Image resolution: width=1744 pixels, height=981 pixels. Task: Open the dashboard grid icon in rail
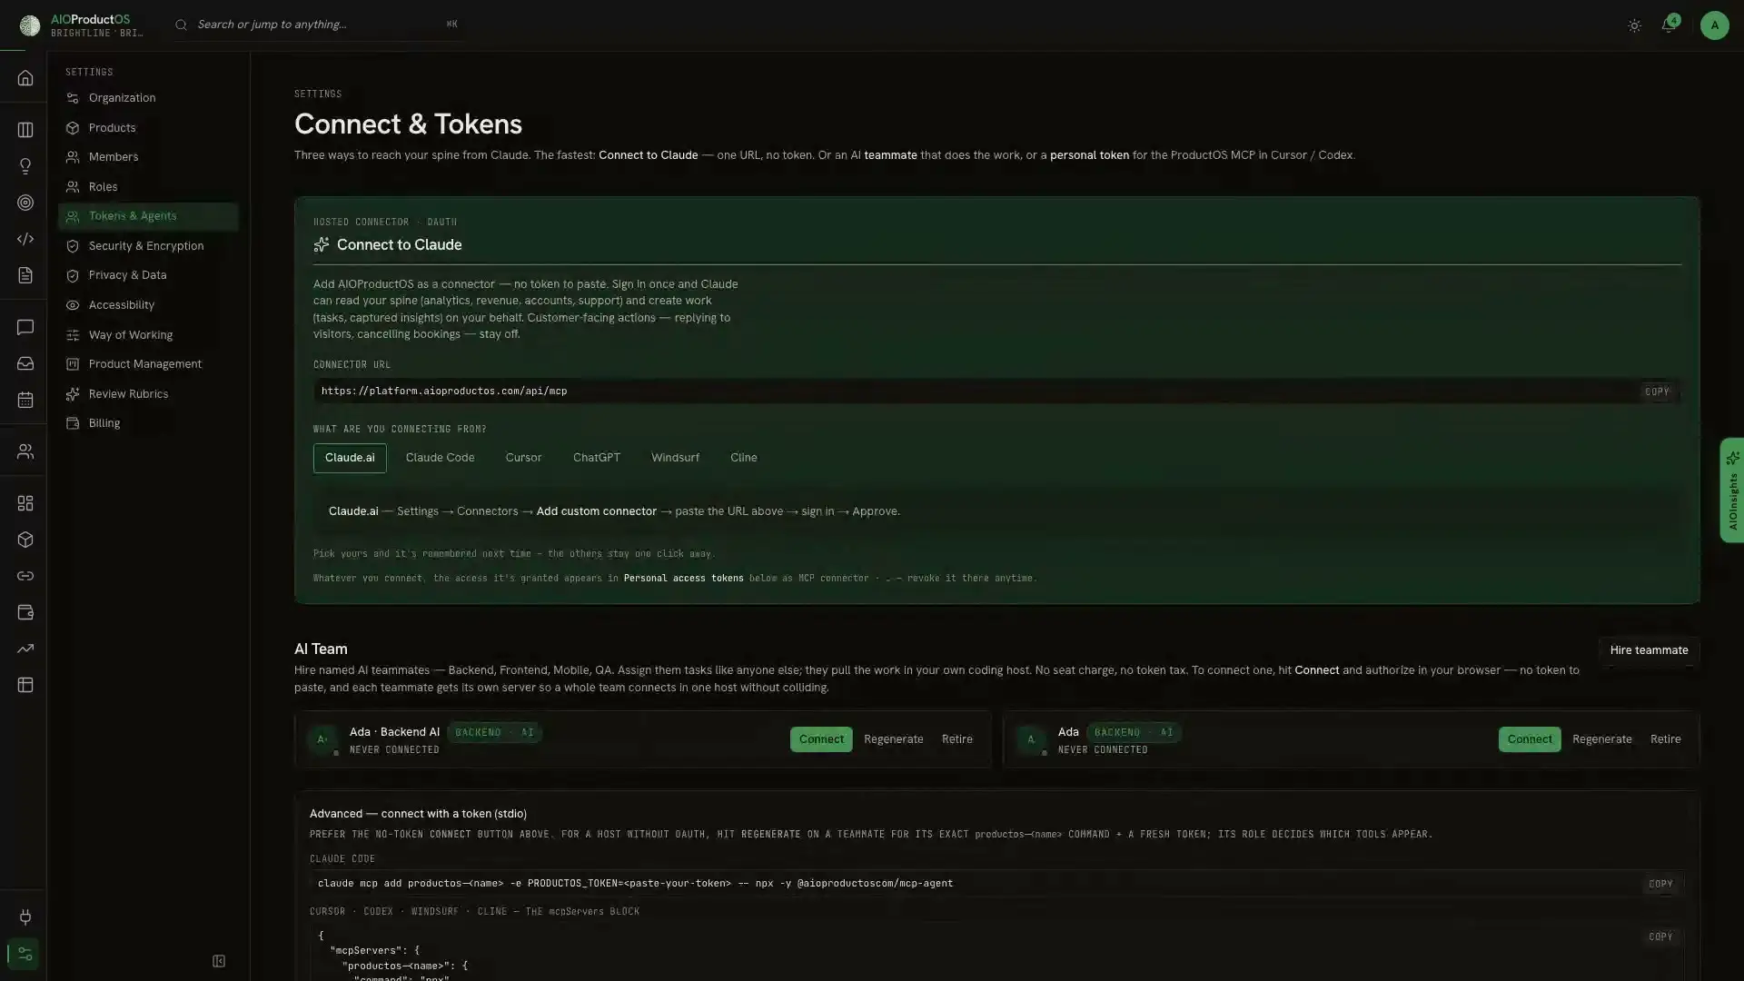[x=25, y=503]
